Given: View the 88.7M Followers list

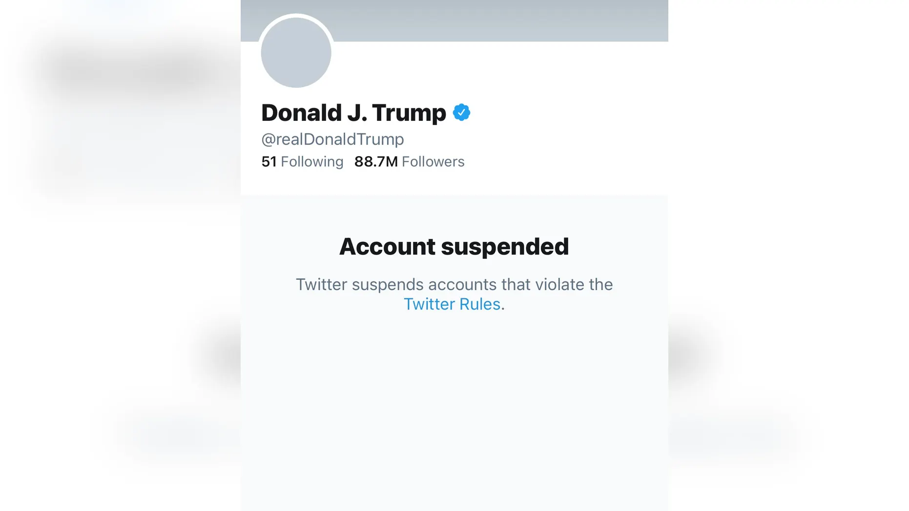Looking at the screenshot, I should click(409, 161).
